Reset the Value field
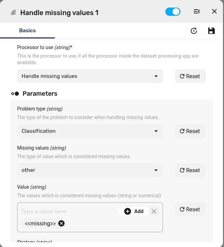Screen dimensions: 224x247 tap(190, 209)
